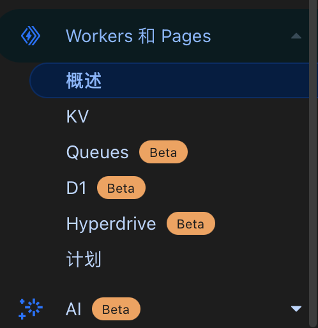The image size is (318, 328).
Task: Open the KV sidebar item
Action: (x=77, y=116)
